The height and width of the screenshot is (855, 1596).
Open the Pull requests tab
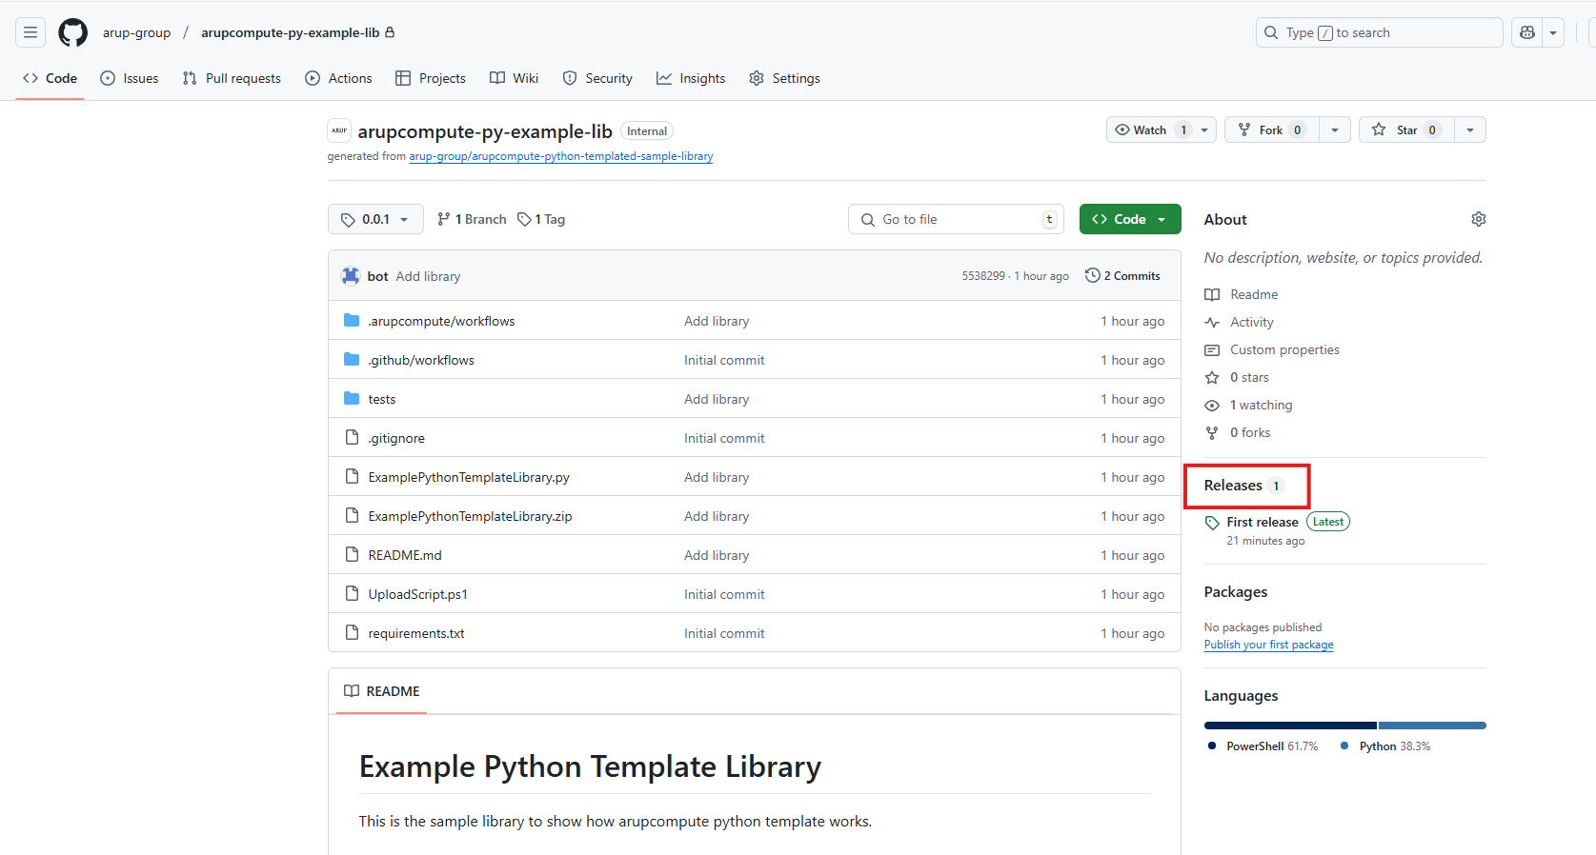232,78
